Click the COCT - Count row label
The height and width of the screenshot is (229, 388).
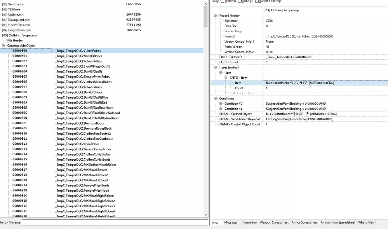(229, 62)
